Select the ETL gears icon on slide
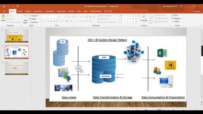This screenshot has height=114, width=203. (x=79, y=69)
